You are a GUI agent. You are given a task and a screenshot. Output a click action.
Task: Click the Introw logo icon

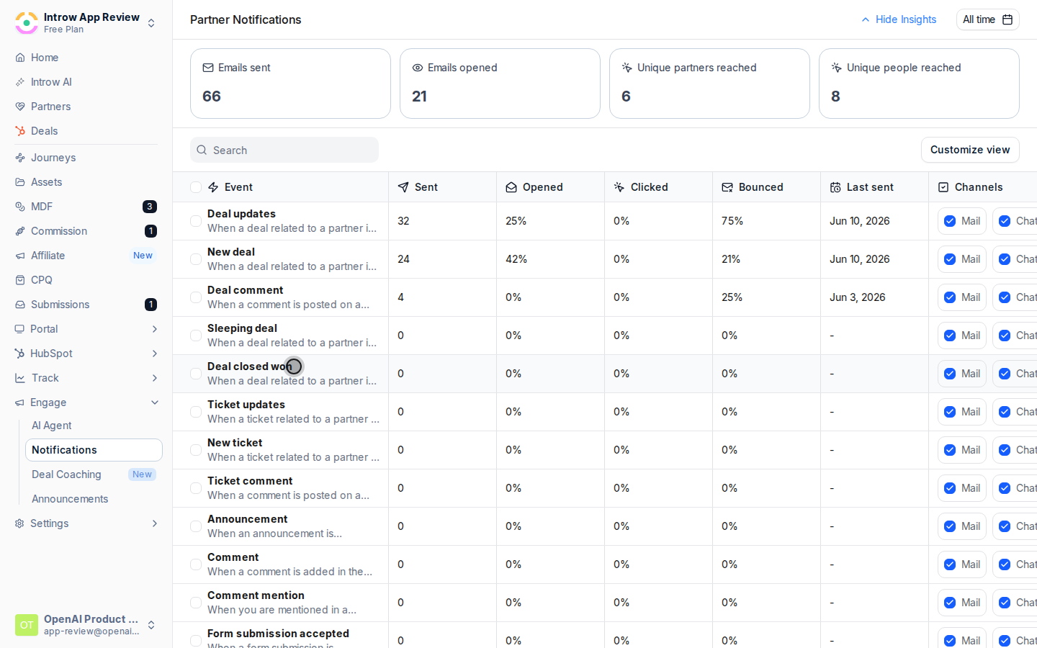(27, 23)
